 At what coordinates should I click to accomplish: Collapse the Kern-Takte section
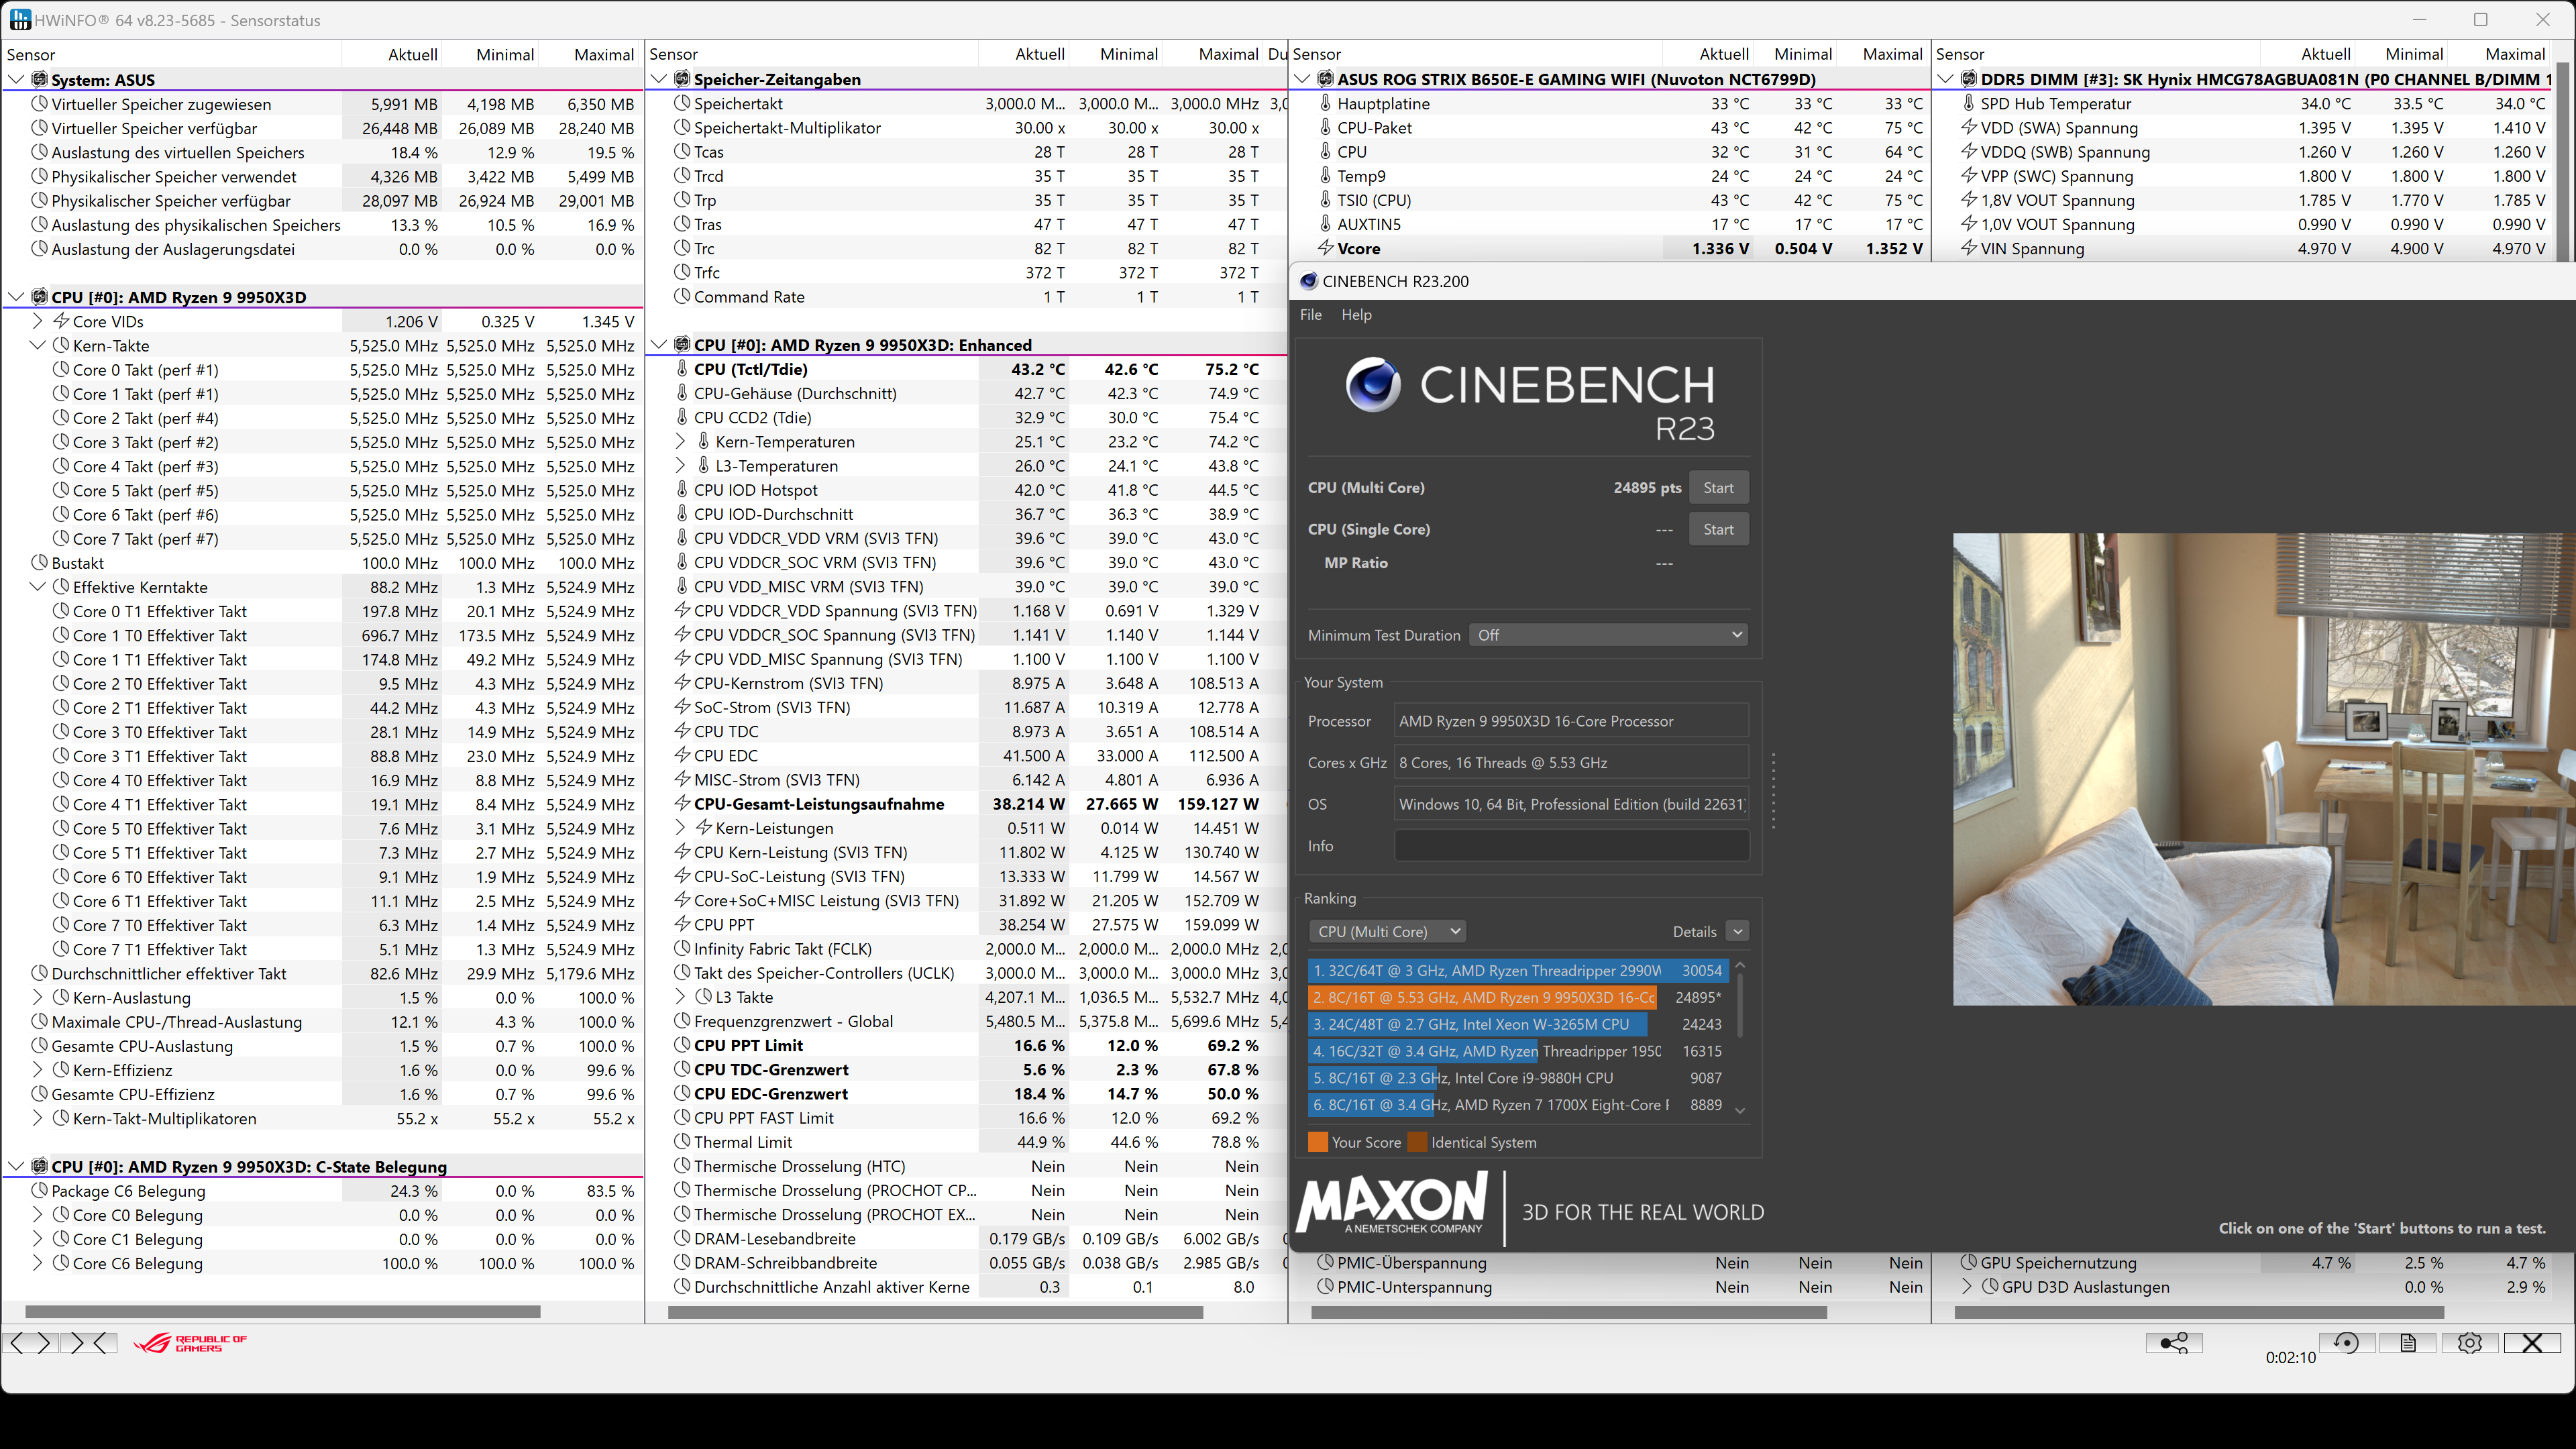(37, 345)
